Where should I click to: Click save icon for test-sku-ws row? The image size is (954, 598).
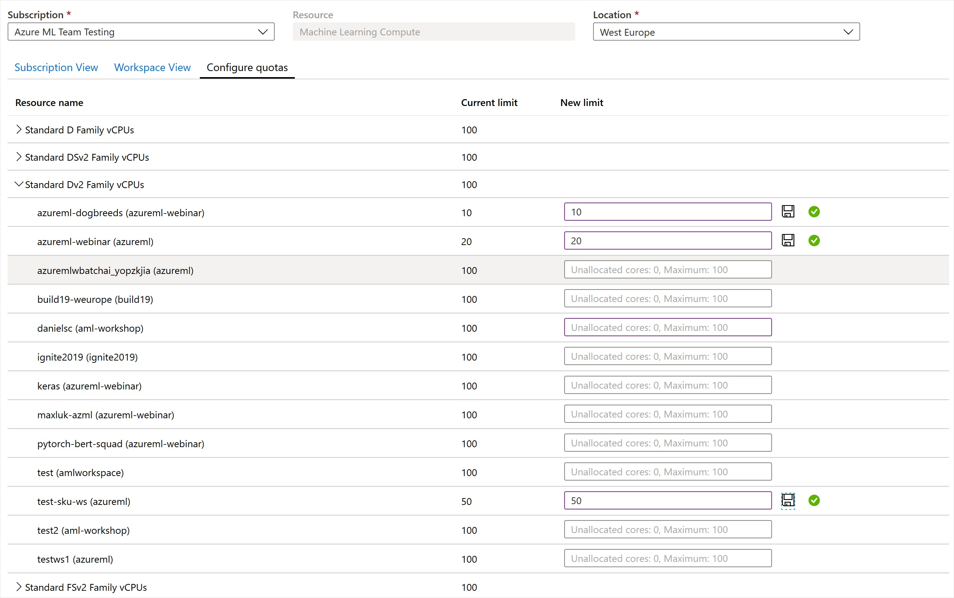pyautogui.click(x=788, y=501)
